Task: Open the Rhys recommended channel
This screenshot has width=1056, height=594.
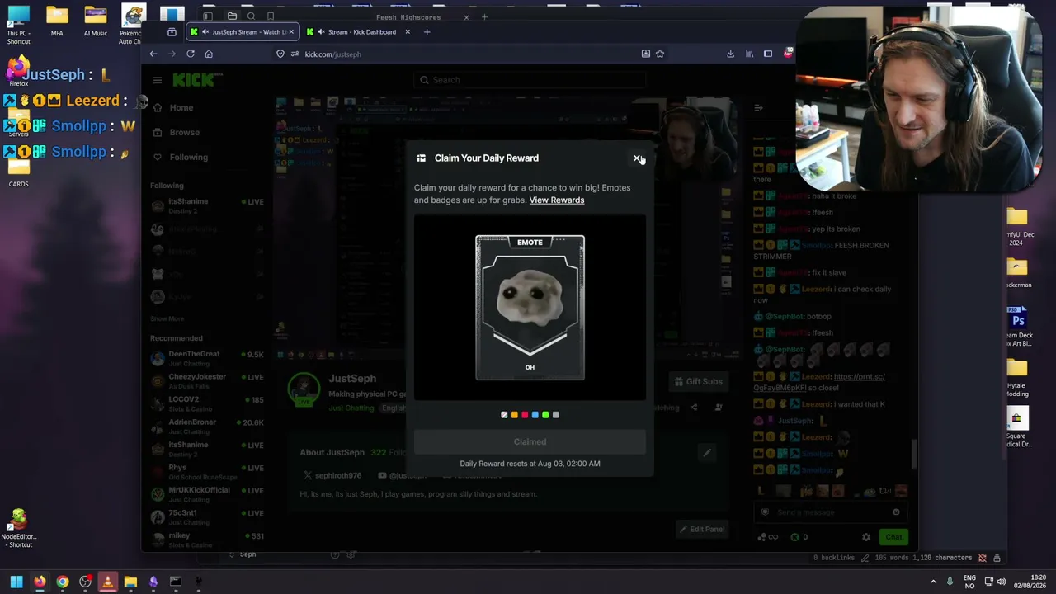Action: tap(207, 471)
